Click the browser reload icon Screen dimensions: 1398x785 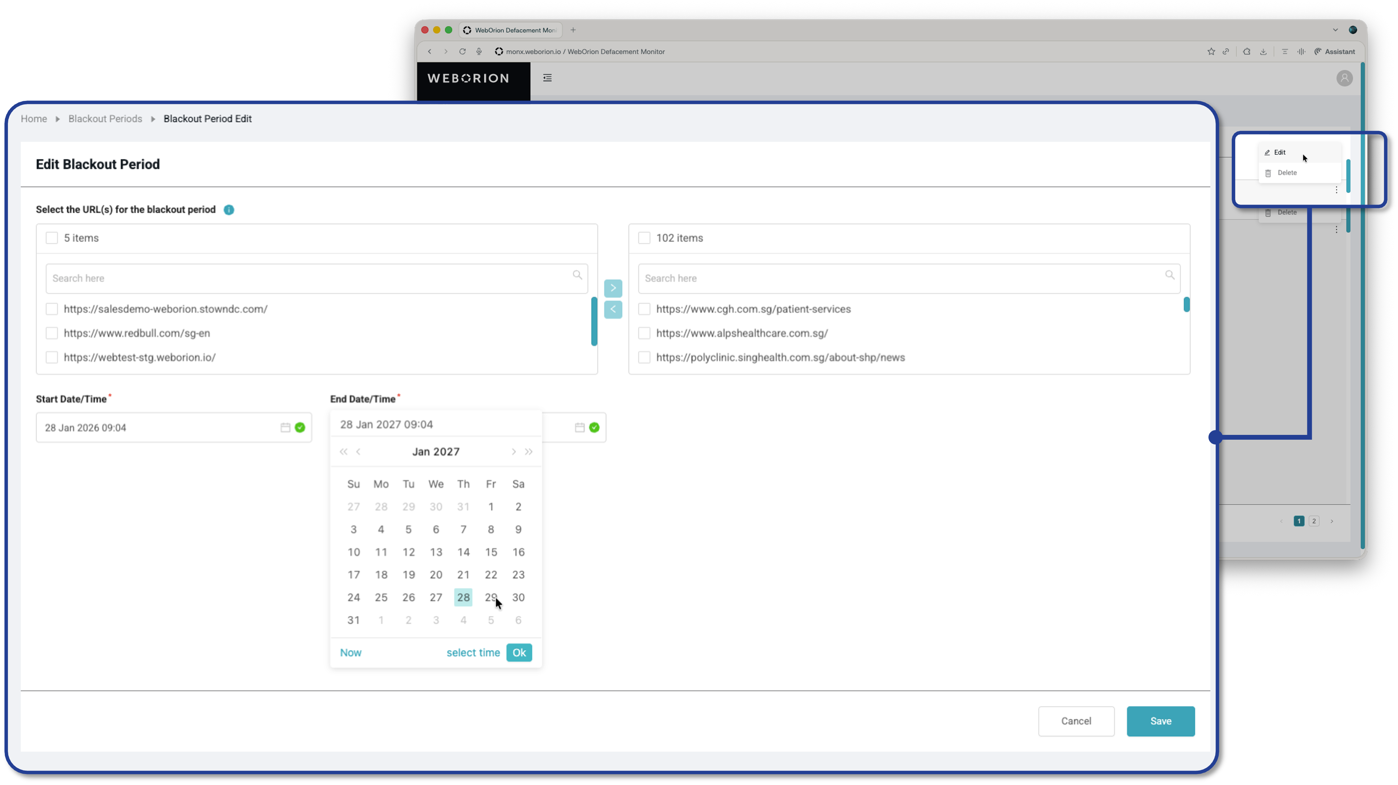point(462,51)
